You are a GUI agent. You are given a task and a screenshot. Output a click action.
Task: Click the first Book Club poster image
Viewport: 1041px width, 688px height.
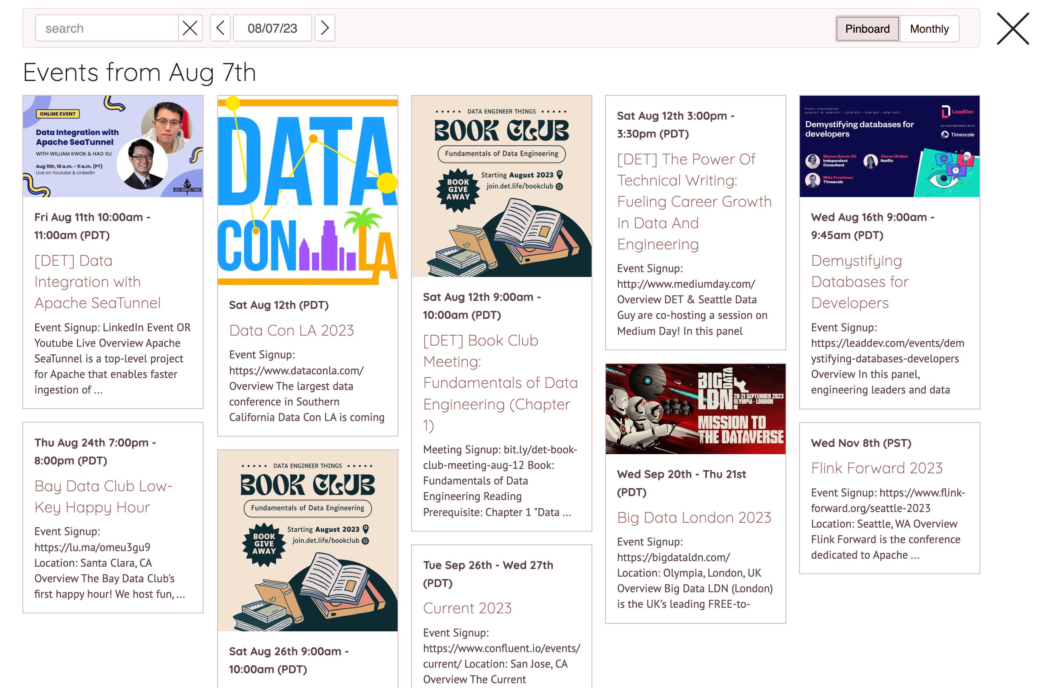[501, 186]
